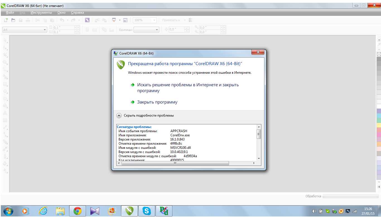Open Skype from the taskbar

coord(146,211)
